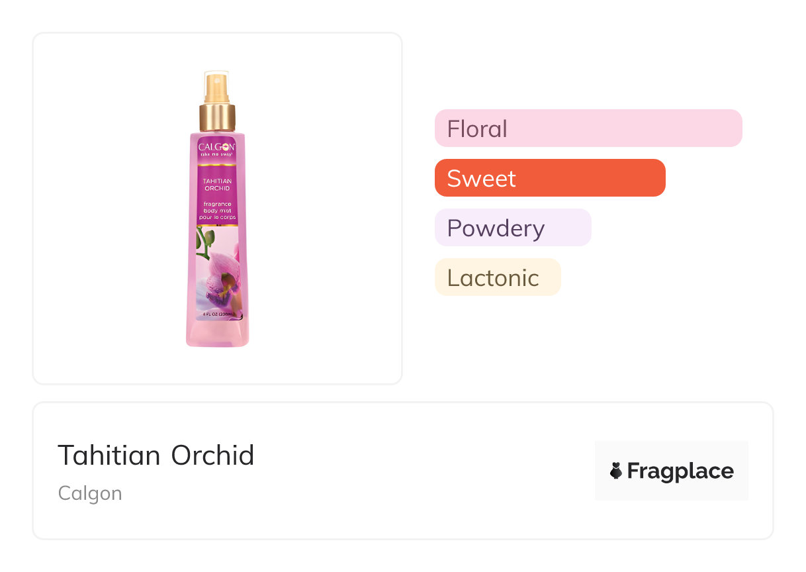Click the Calgon brand name below title

pos(90,493)
